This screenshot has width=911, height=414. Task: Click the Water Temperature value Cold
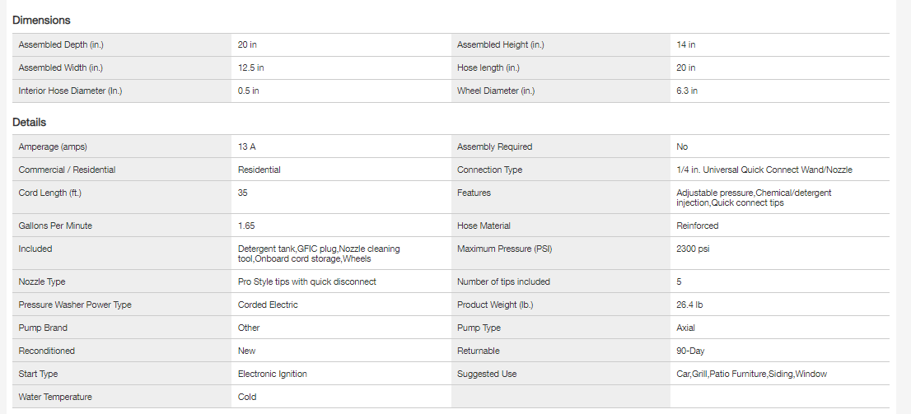pyautogui.click(x=247, y=397)
